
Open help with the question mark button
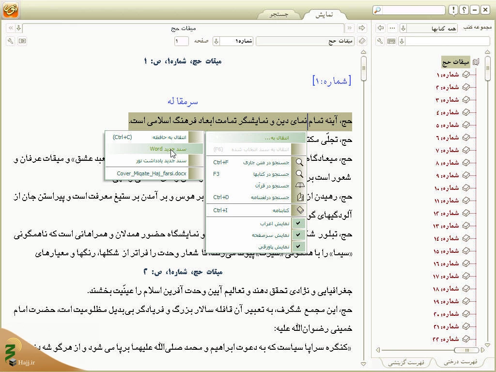coord(464,10)
